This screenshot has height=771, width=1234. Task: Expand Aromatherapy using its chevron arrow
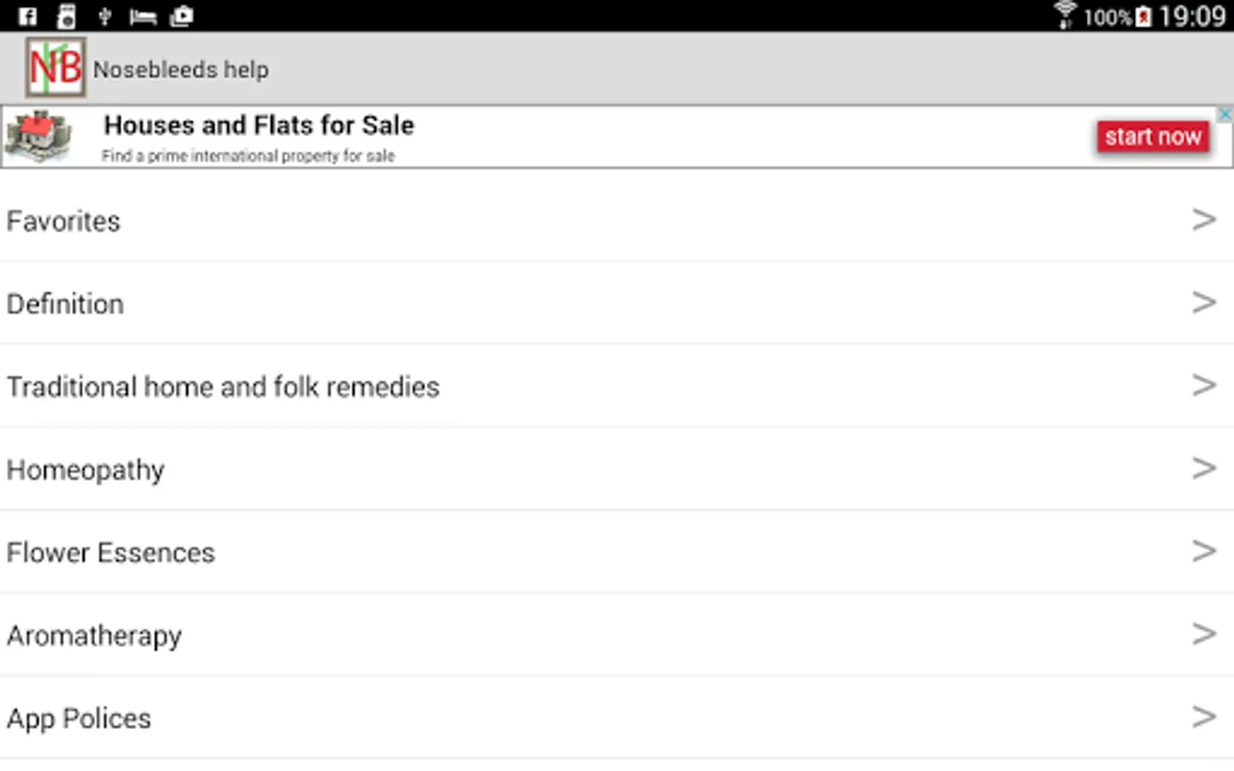click(1204, 634)
